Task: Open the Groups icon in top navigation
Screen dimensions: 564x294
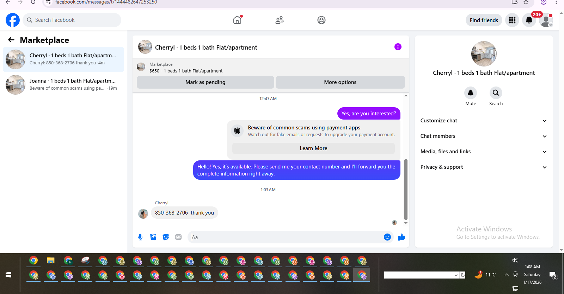Action: click(321, 20)
